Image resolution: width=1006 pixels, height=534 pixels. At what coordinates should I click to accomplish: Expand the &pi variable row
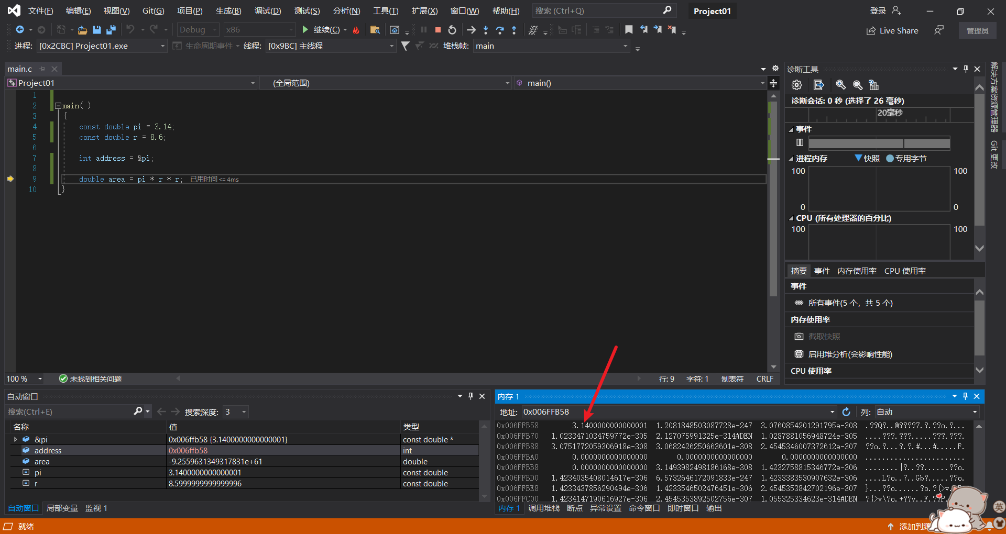click(15, 440)
